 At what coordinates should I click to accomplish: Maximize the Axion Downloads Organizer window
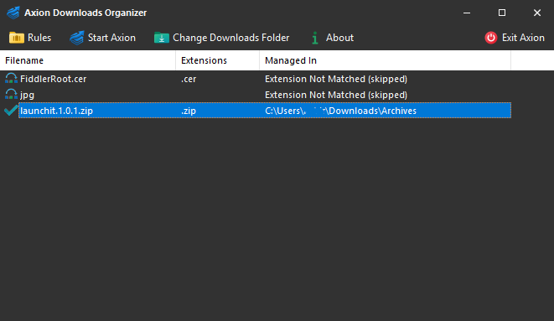(502, 13)
